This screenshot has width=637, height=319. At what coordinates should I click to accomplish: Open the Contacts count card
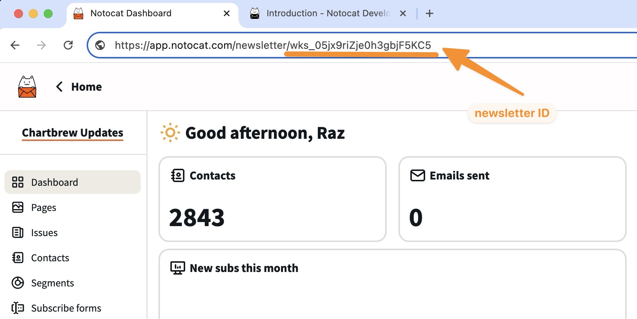273,199
